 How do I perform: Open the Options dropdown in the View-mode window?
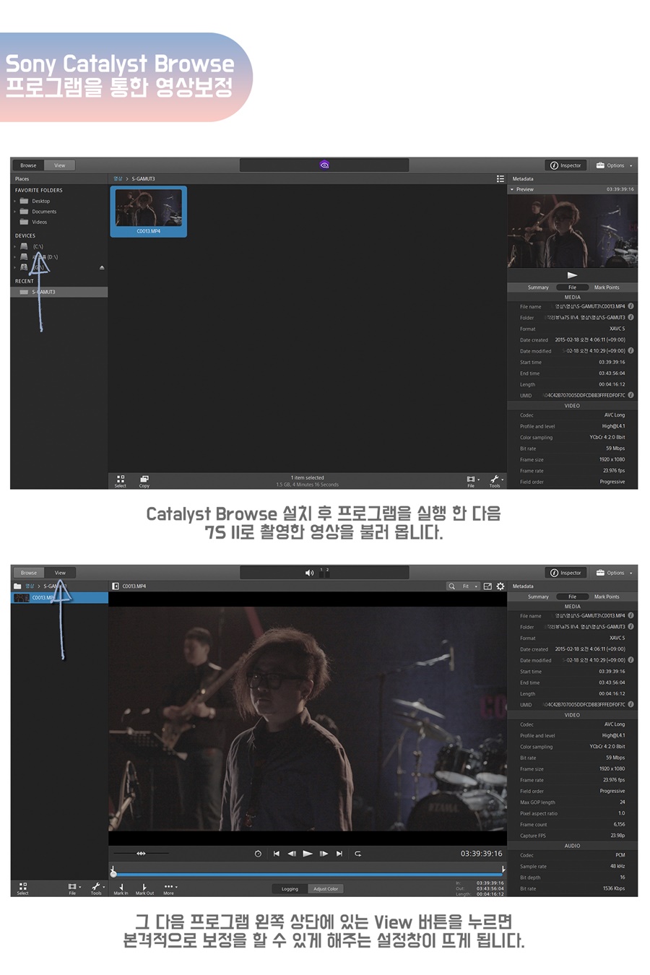[614, 573]
